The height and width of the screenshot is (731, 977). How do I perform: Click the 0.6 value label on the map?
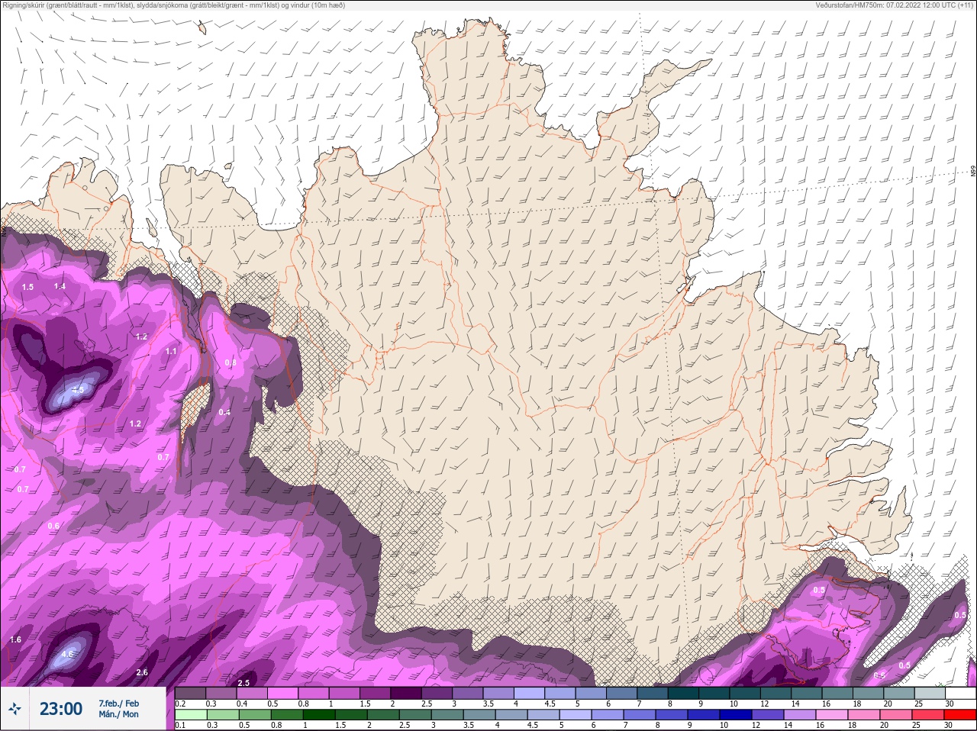pos(53,526)
